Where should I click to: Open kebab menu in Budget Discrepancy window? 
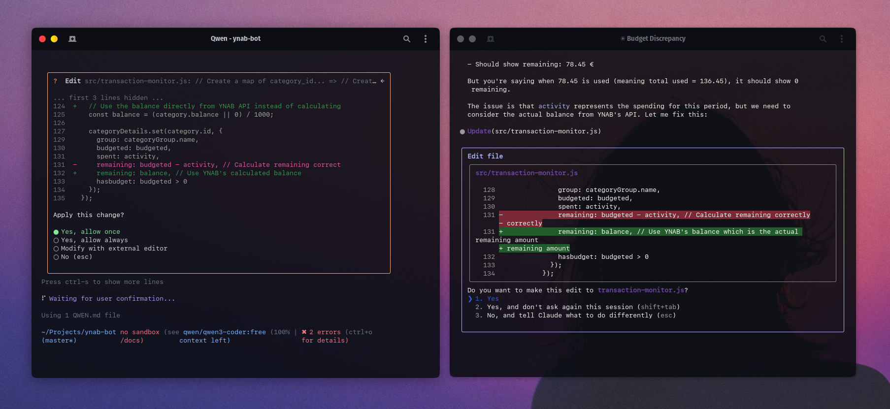tap(842, 39)
